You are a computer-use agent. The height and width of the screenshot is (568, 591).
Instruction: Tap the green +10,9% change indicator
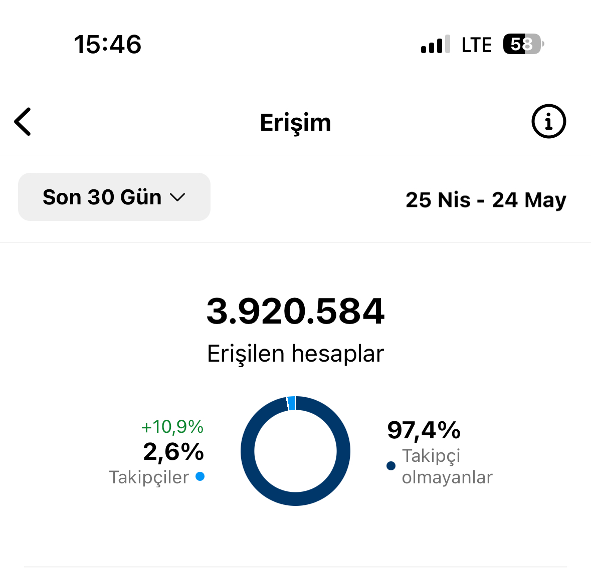(172, 427)
